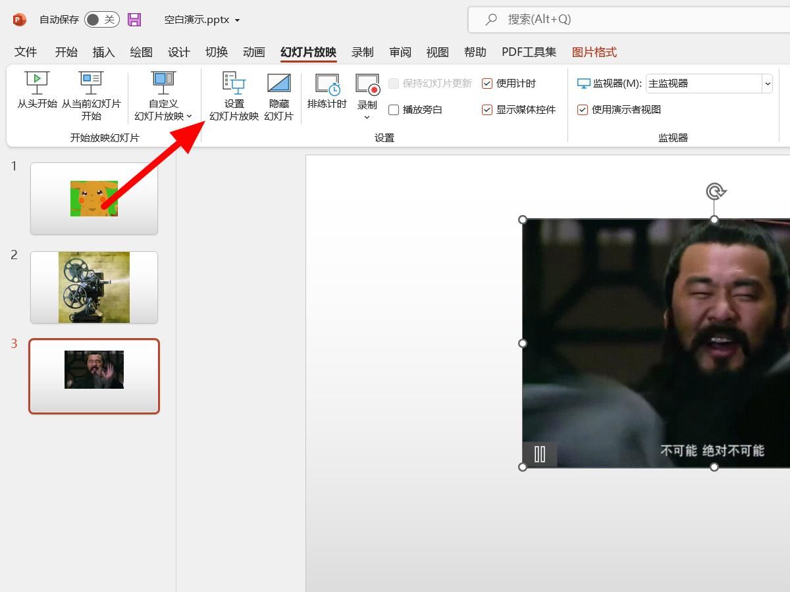Open the 文件 menu
Image resolution: width=790 pixels, height=592 pixels.
pyautogui.click(x=26, y=52)
